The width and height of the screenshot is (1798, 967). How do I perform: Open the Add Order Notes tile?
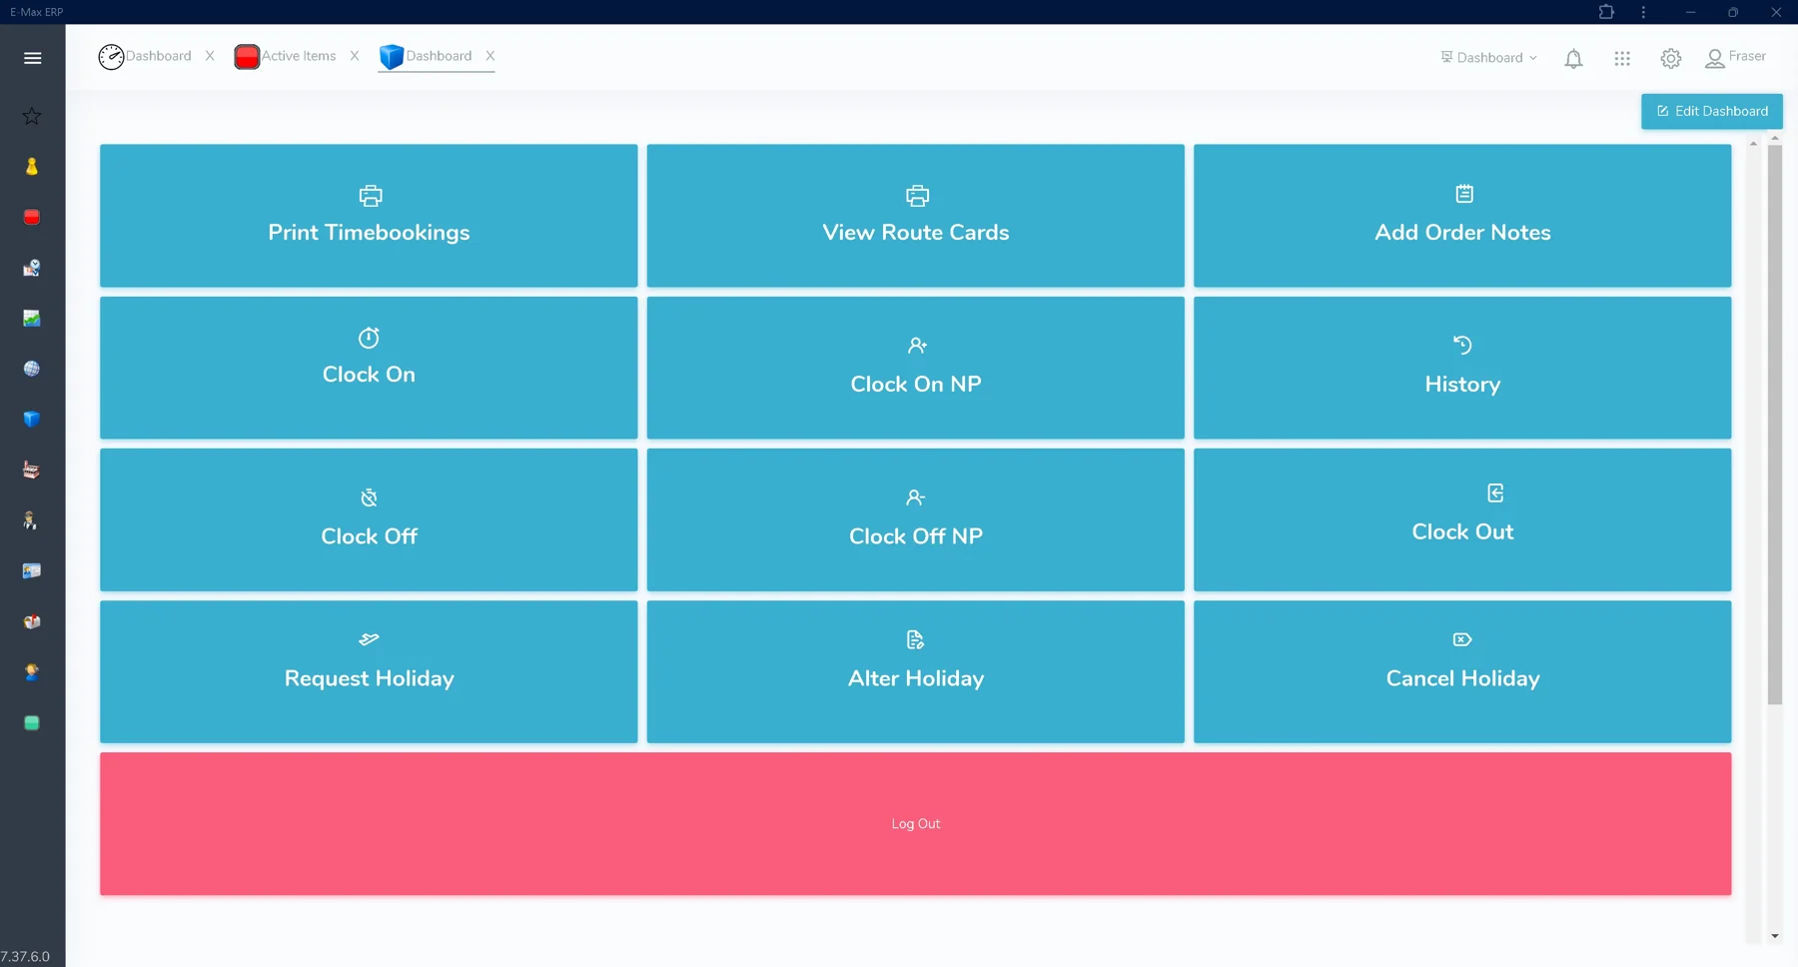click(1462, 216)
